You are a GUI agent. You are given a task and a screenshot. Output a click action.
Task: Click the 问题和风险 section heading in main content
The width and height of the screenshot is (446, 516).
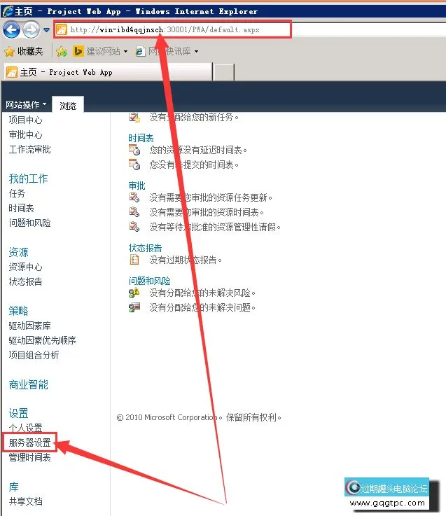click(x=149, y=281)
